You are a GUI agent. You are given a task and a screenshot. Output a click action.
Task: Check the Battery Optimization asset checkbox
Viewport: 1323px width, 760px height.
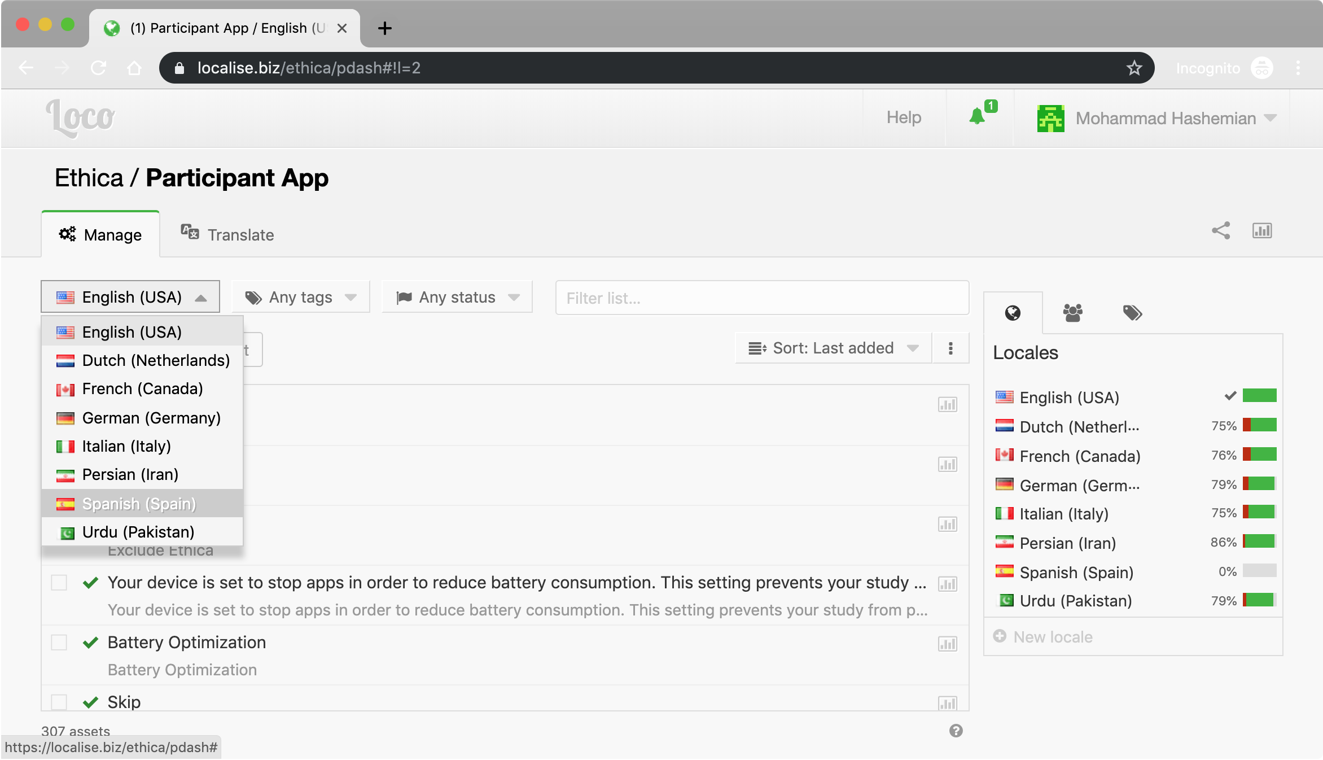pyautogui.click(x=59, y=643)
